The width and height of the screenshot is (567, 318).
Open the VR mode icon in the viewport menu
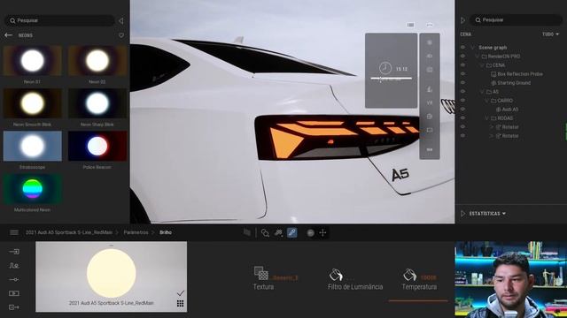pos(430,102)
